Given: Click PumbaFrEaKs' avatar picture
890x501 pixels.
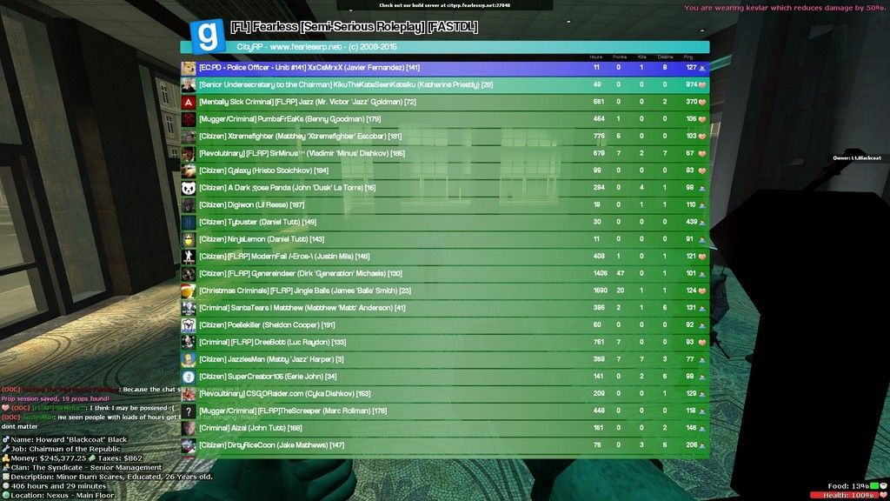Looking at the screenshot, I should coord(189,119).
